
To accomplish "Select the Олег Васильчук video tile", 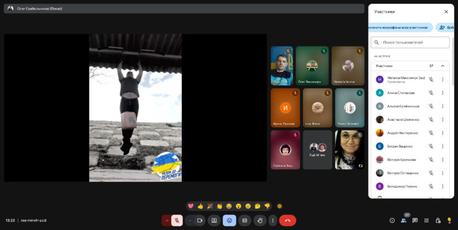I will (x=312, y=66).
